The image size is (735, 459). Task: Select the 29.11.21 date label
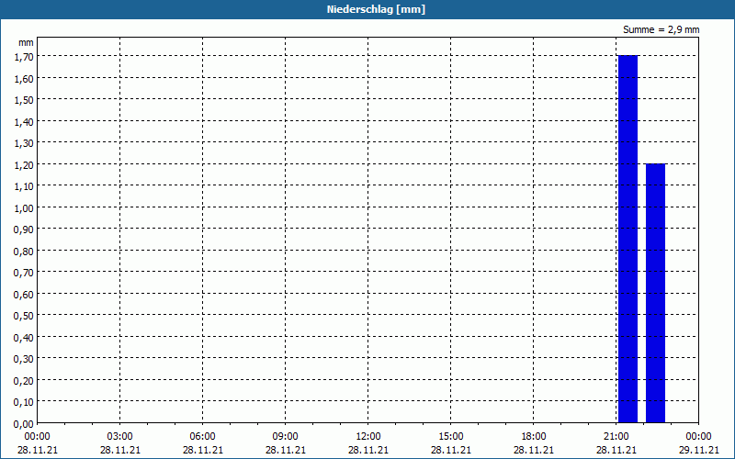pos(699,450)
